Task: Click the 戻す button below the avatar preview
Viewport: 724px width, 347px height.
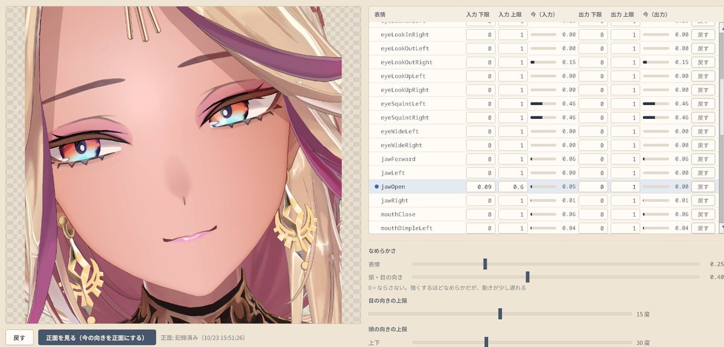Action: coord(19,337)
